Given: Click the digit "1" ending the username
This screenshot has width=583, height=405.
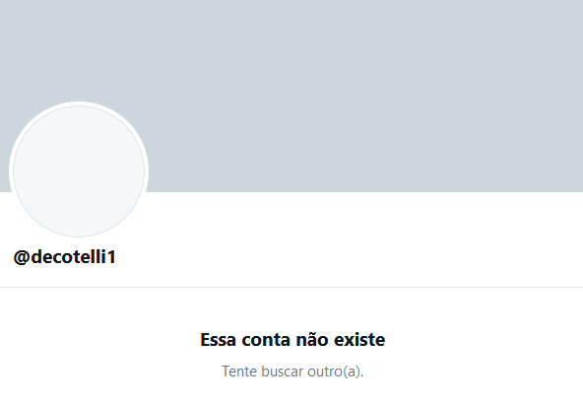Looking at the screenshot, I should pyautogui.click(x=111, y=257).
